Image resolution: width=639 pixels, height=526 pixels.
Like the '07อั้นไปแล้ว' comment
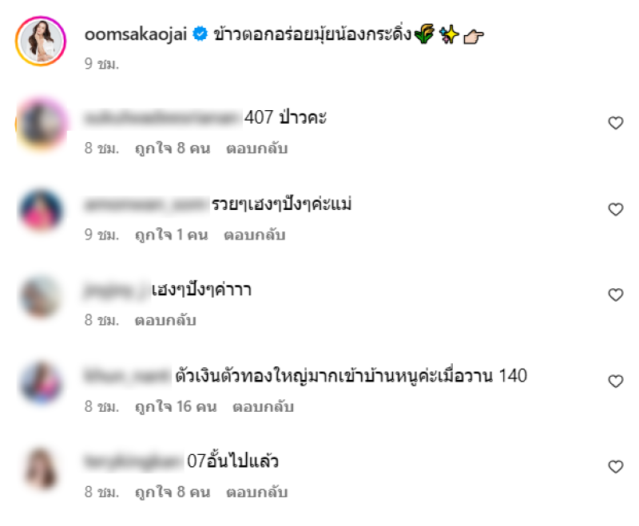[615, 467]
